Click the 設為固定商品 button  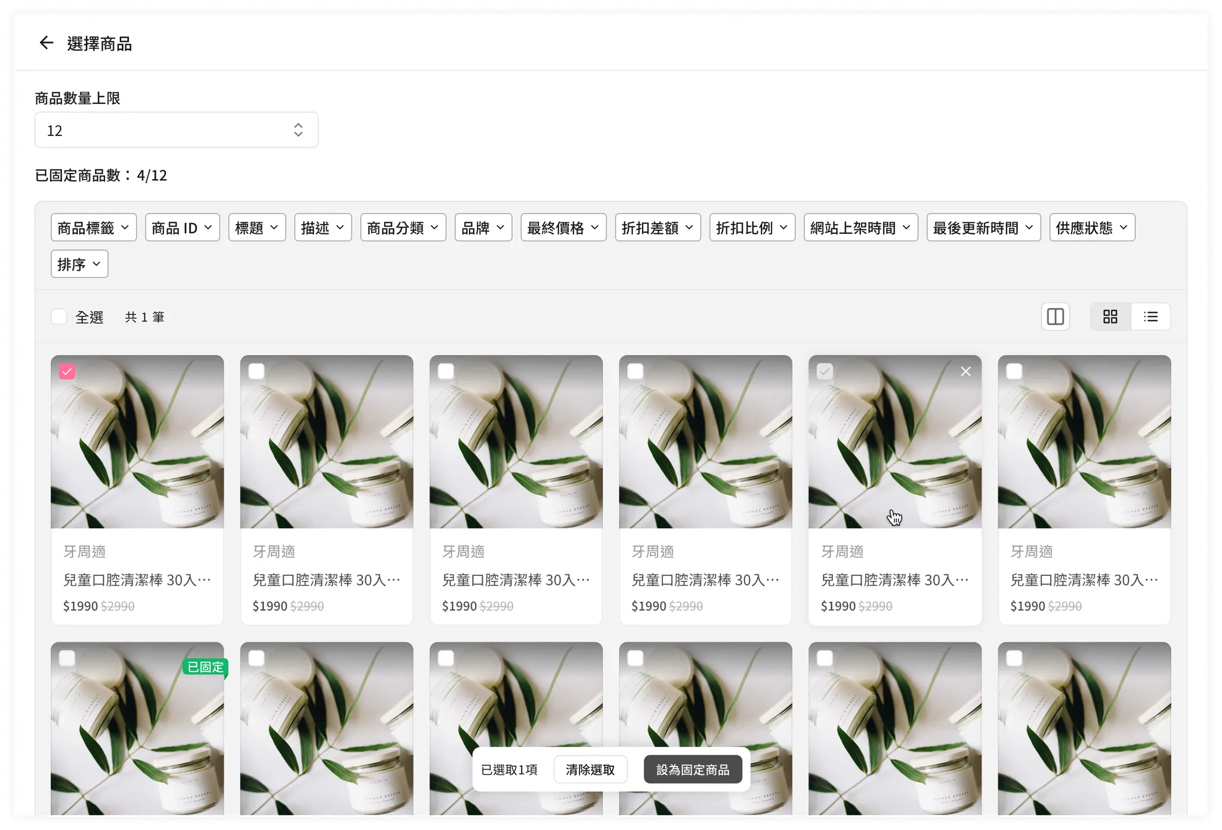click(x=692, y=770)
